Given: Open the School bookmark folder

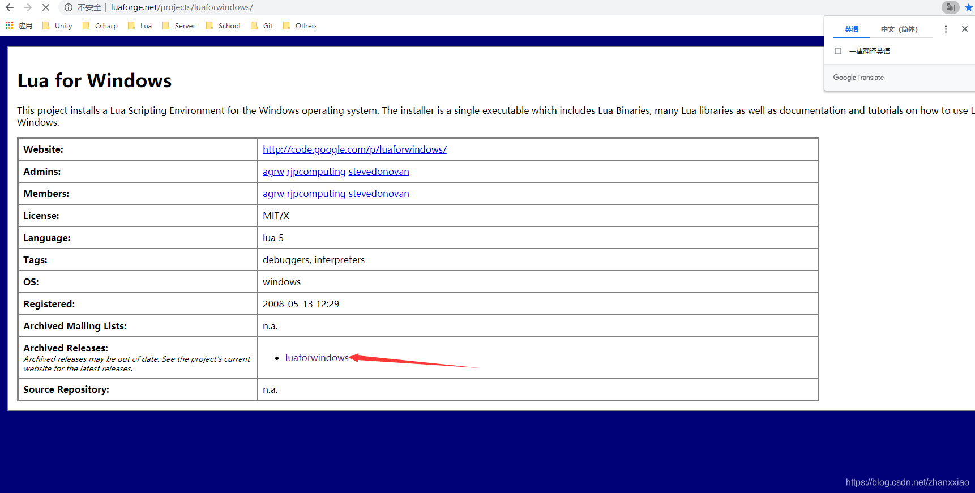Looking at the screenshot, I should point(223,25).
